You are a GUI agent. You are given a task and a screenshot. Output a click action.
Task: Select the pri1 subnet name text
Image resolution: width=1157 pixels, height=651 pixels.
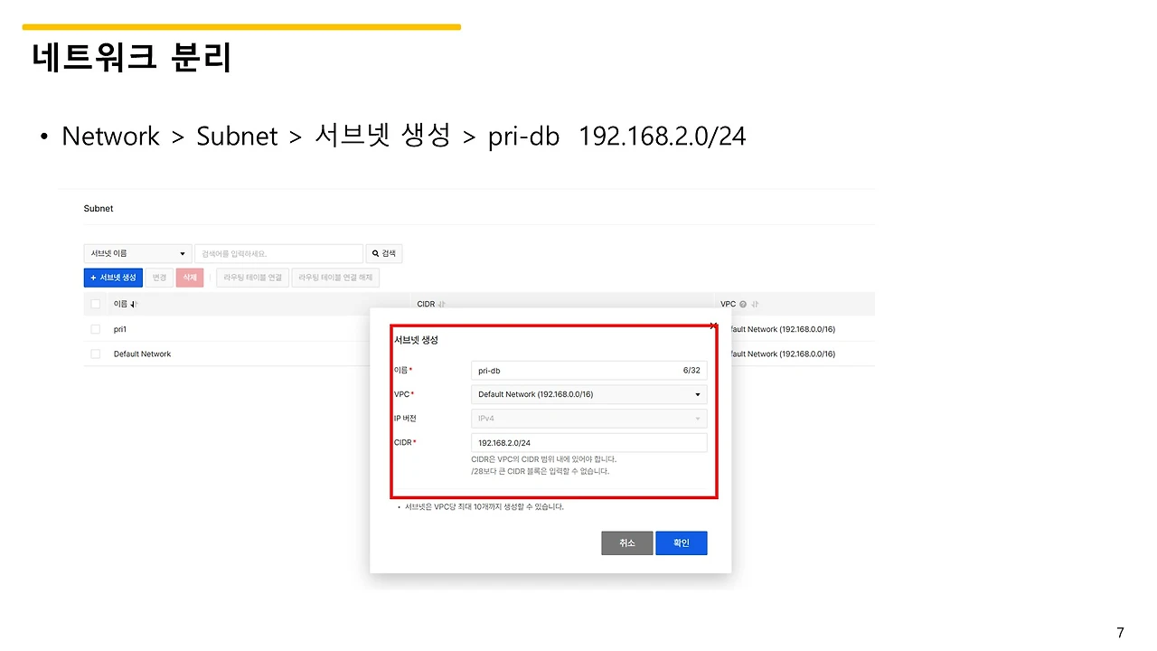click(x=120, y=329)
